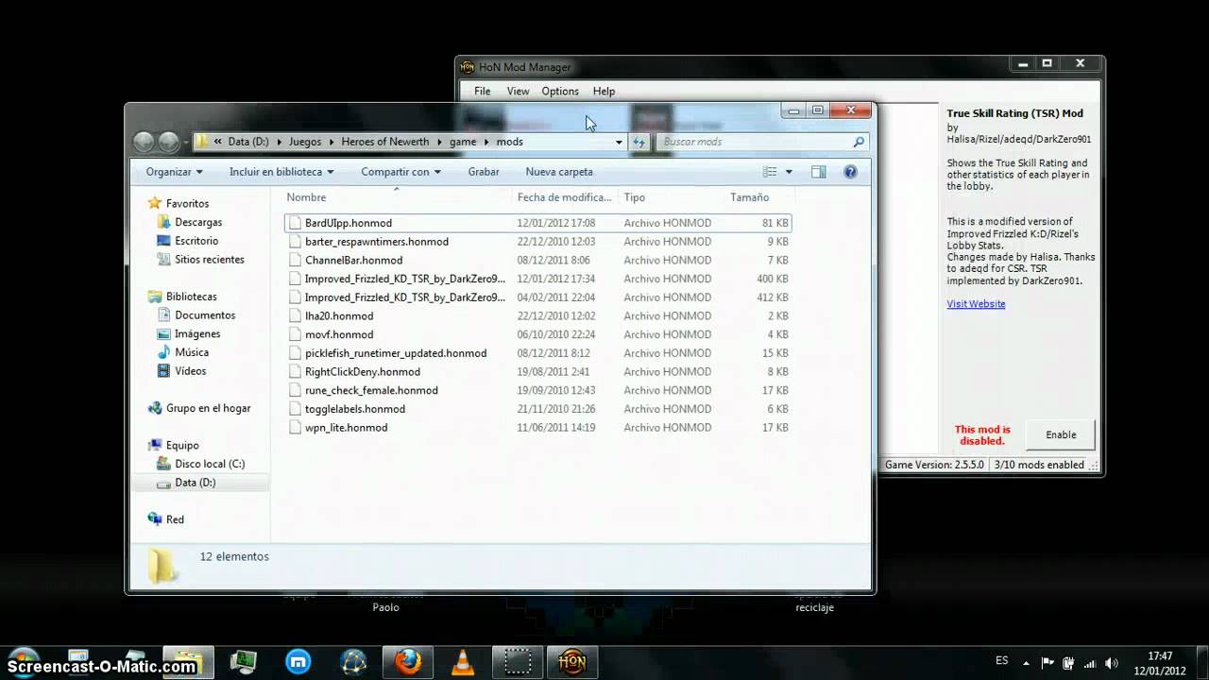
Task: Open Maxthon browser taskbar icon
Action: [x=298, y=662]
